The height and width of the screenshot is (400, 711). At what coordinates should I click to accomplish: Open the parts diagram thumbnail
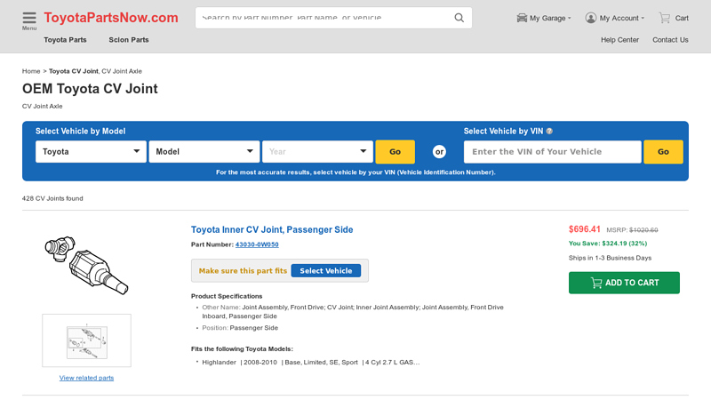(x=86, y=340)
